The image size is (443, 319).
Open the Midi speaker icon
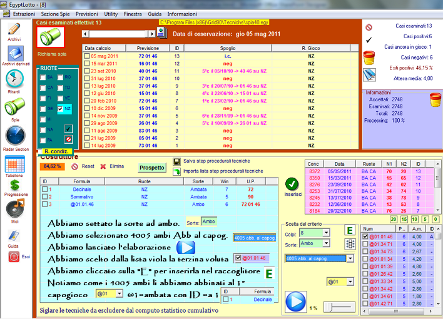tap(15, 208)
